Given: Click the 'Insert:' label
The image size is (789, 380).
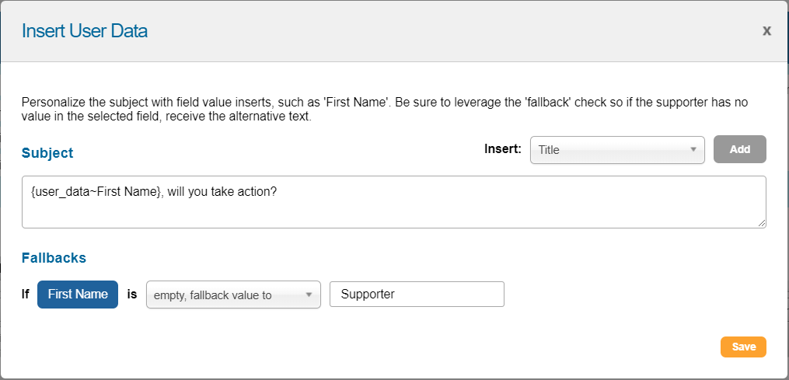Looking at the screenshot, I should (502, 149).
